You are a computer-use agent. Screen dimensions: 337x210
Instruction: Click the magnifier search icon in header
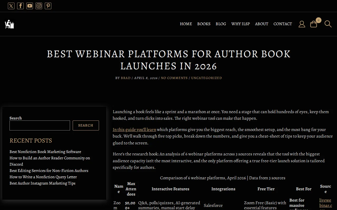coord(328,24)
